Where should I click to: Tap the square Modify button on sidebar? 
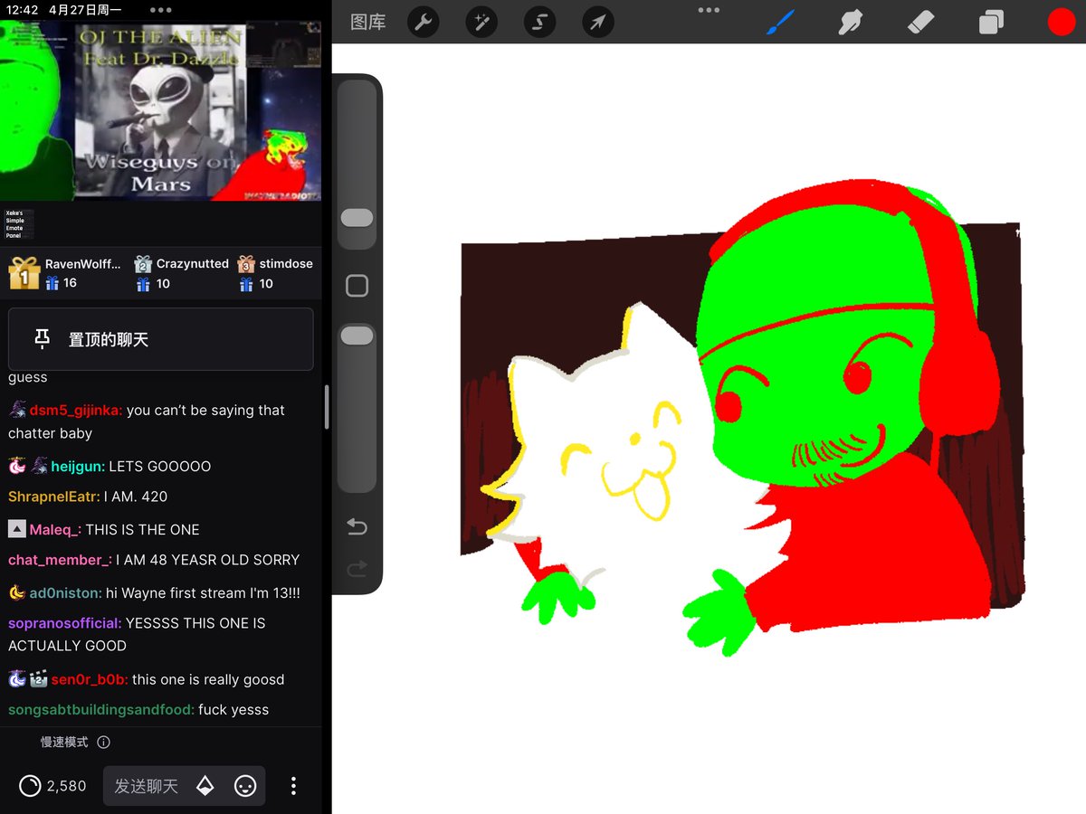(x=357, y=286)
